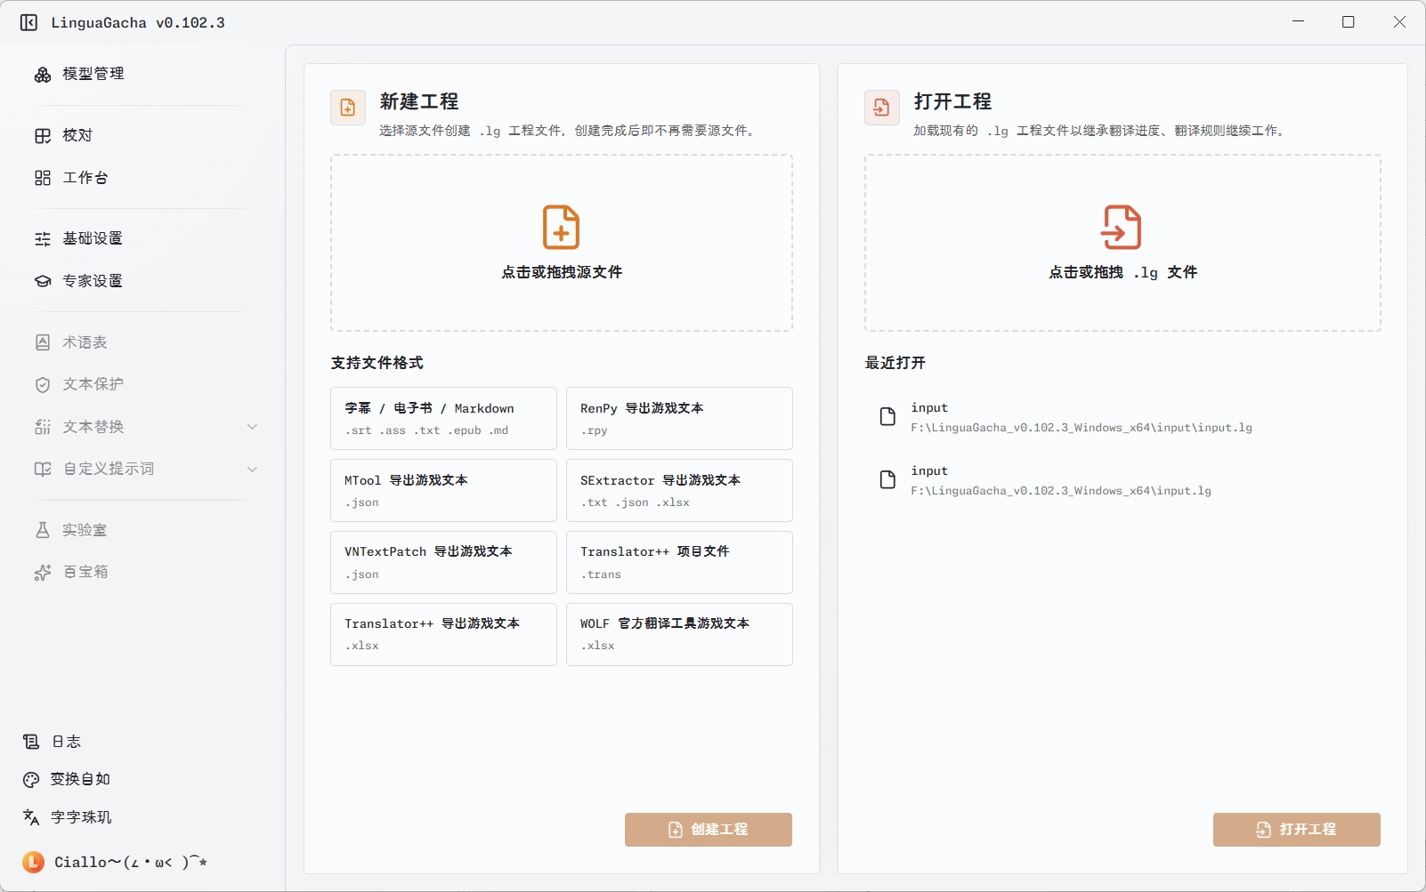
Task: Click 点击或拖拽源文件 drop zone text
Action: pos(562,272)
